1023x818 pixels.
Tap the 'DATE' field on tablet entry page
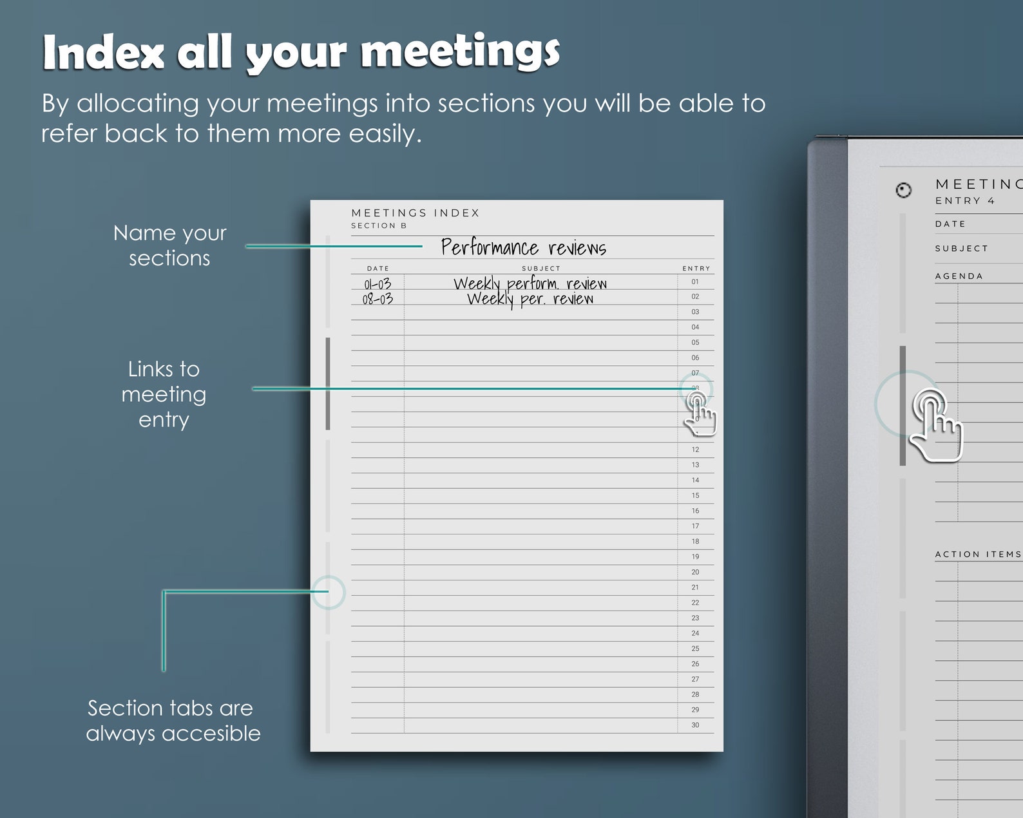[x=979, y=224]
